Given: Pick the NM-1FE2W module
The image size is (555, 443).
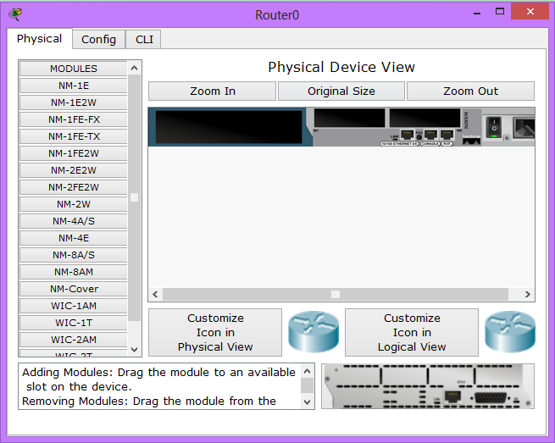Looking at the screenshot, I should (x=73, y=153).
